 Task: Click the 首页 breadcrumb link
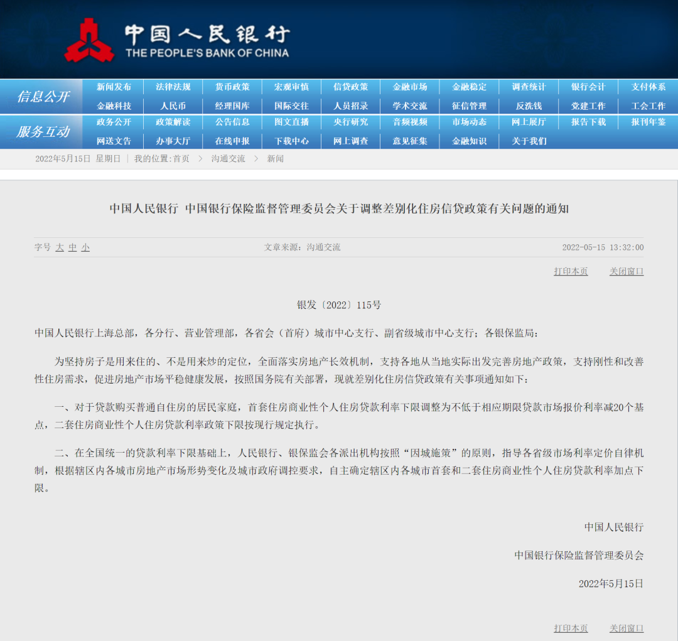point(181,159)
